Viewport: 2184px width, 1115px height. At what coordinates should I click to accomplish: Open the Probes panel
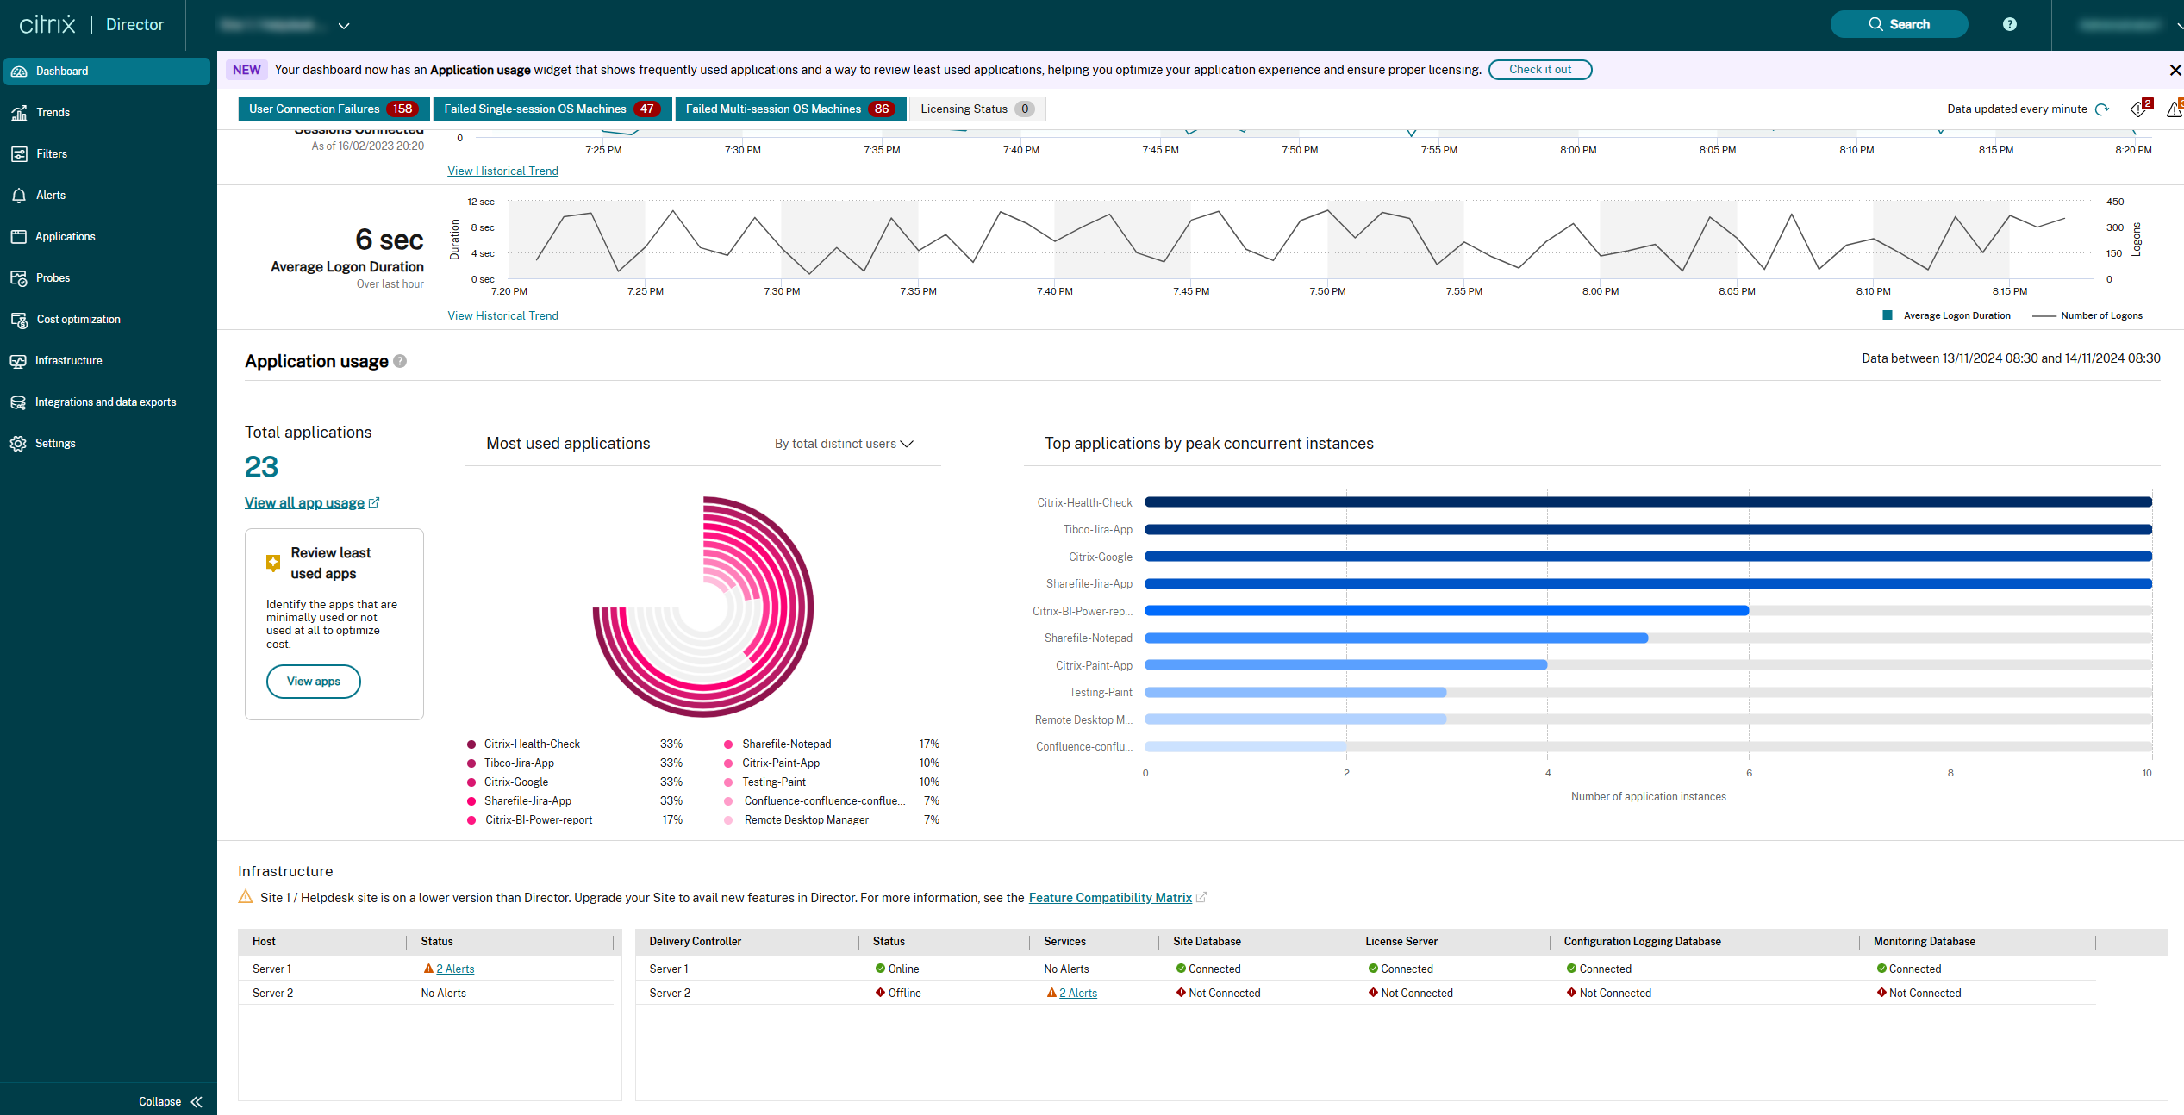[53, 277]
